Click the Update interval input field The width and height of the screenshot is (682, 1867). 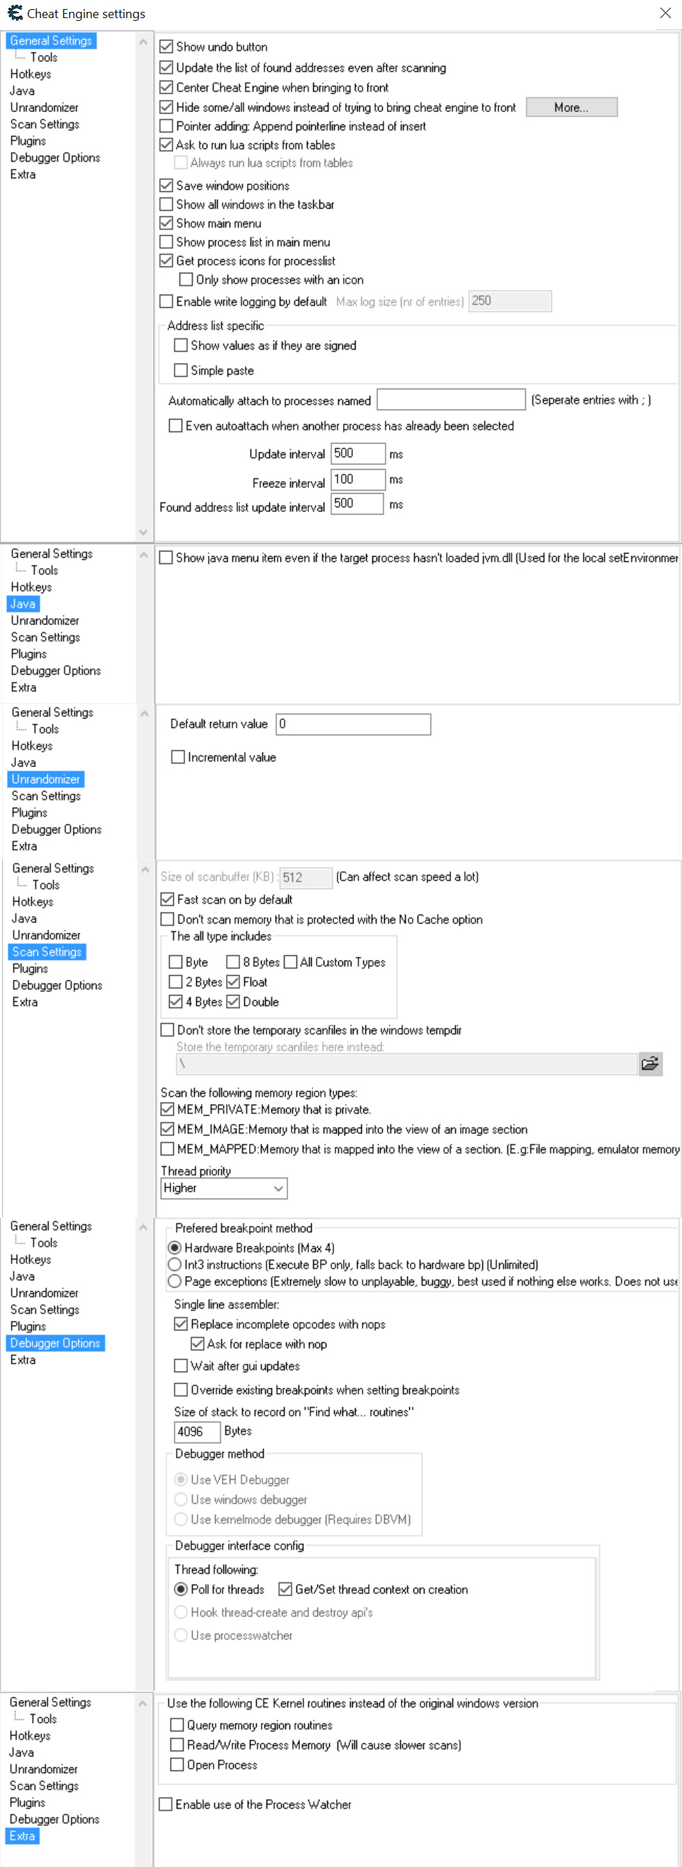coord(357,454)
